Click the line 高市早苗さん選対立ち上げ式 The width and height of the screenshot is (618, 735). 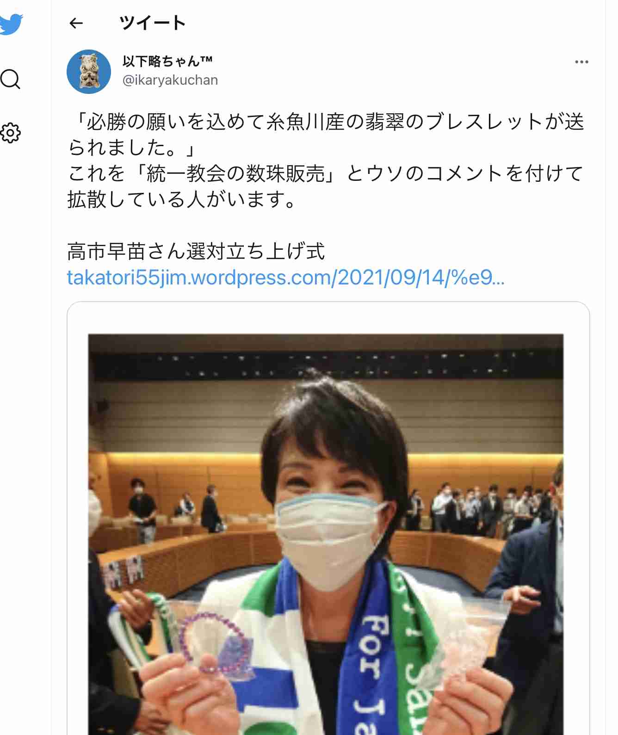196,252
